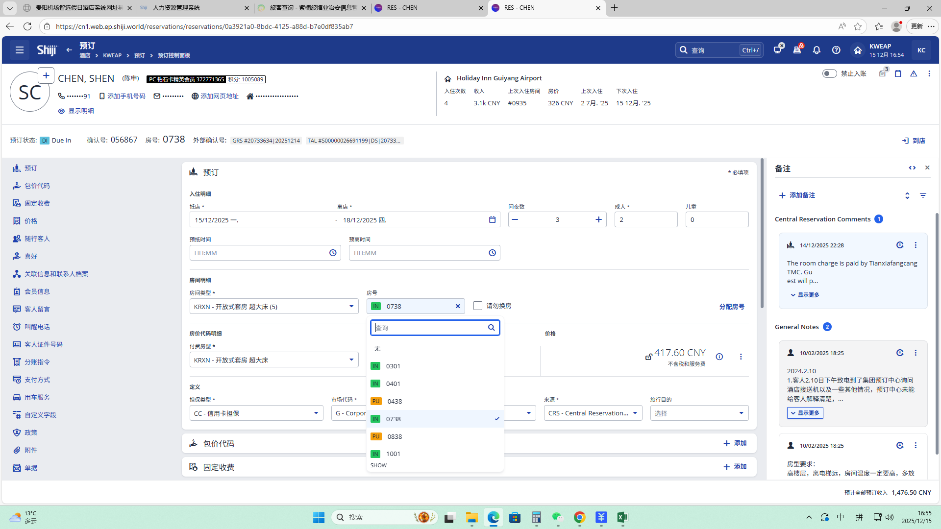Viewport: 941px width, 529px height.
Task: Click the notifications bell icon
Action: point(817,50)
